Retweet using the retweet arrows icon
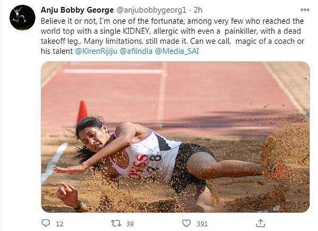Screen dimensions: 318x231 pyautogui.click(x=116, y=223)
